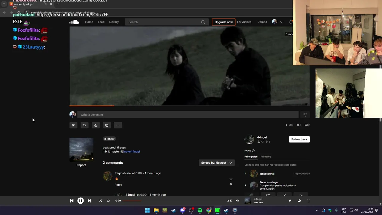382x215 pixels.
Task: Click the SoundCloud logo icon
Action: click(74, 22)
